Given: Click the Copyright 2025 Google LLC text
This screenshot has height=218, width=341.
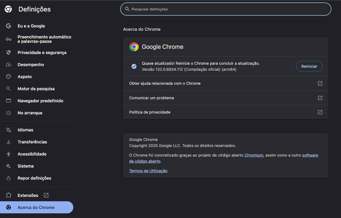Looking at the screenshot, I should tap(183, 146).
